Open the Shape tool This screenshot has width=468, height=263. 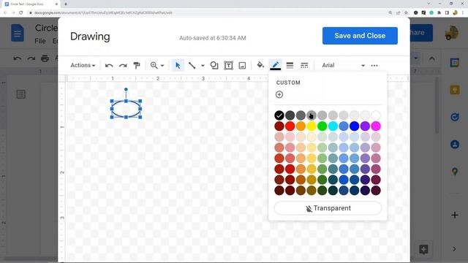214,65
